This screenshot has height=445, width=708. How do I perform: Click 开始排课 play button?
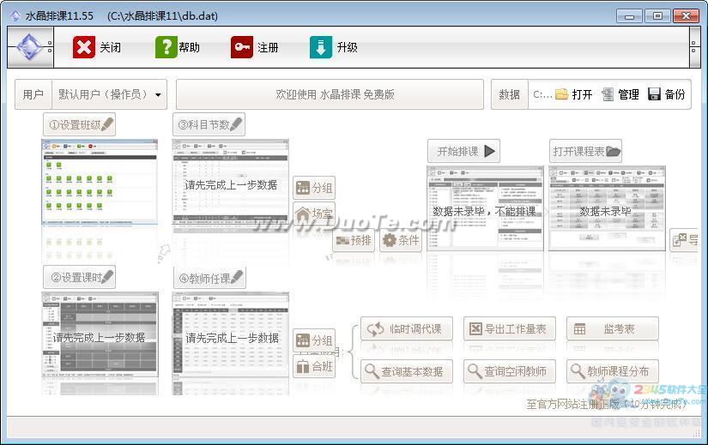[x=463, y=151]
